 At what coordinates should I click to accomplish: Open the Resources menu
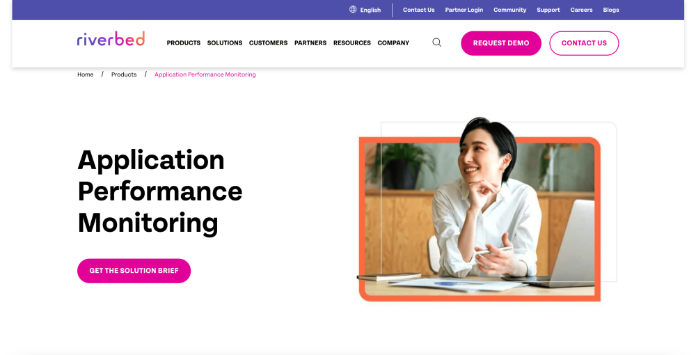point(352,43)
